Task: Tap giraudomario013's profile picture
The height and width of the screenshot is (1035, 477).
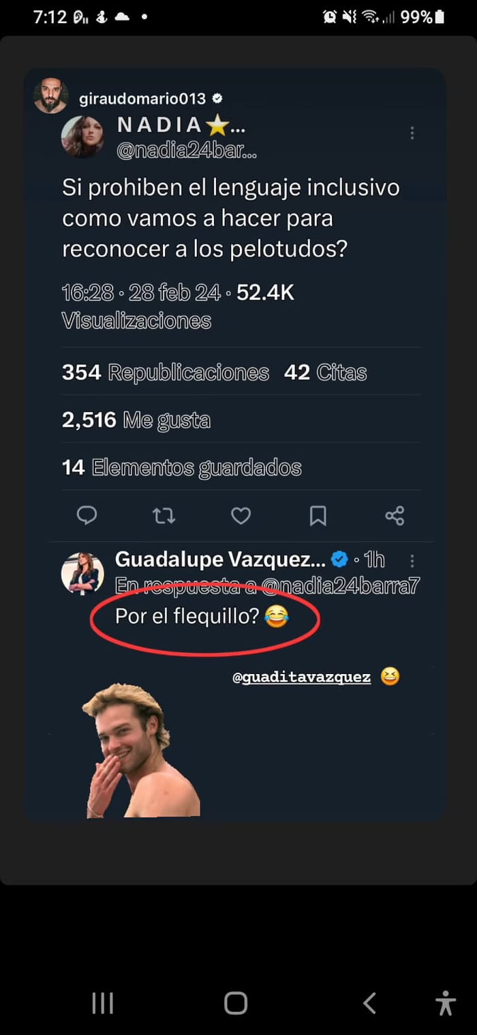Action: coord(51,96)
